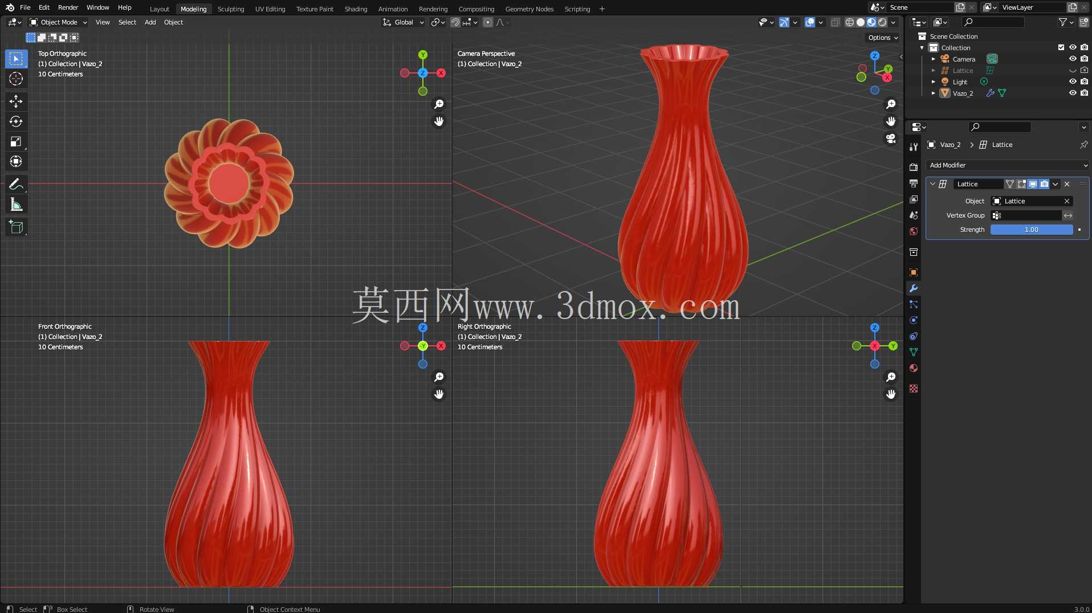Screen dimensions: 1092x613
Task: Remove the Lattice modifier
Action: 1067,184
